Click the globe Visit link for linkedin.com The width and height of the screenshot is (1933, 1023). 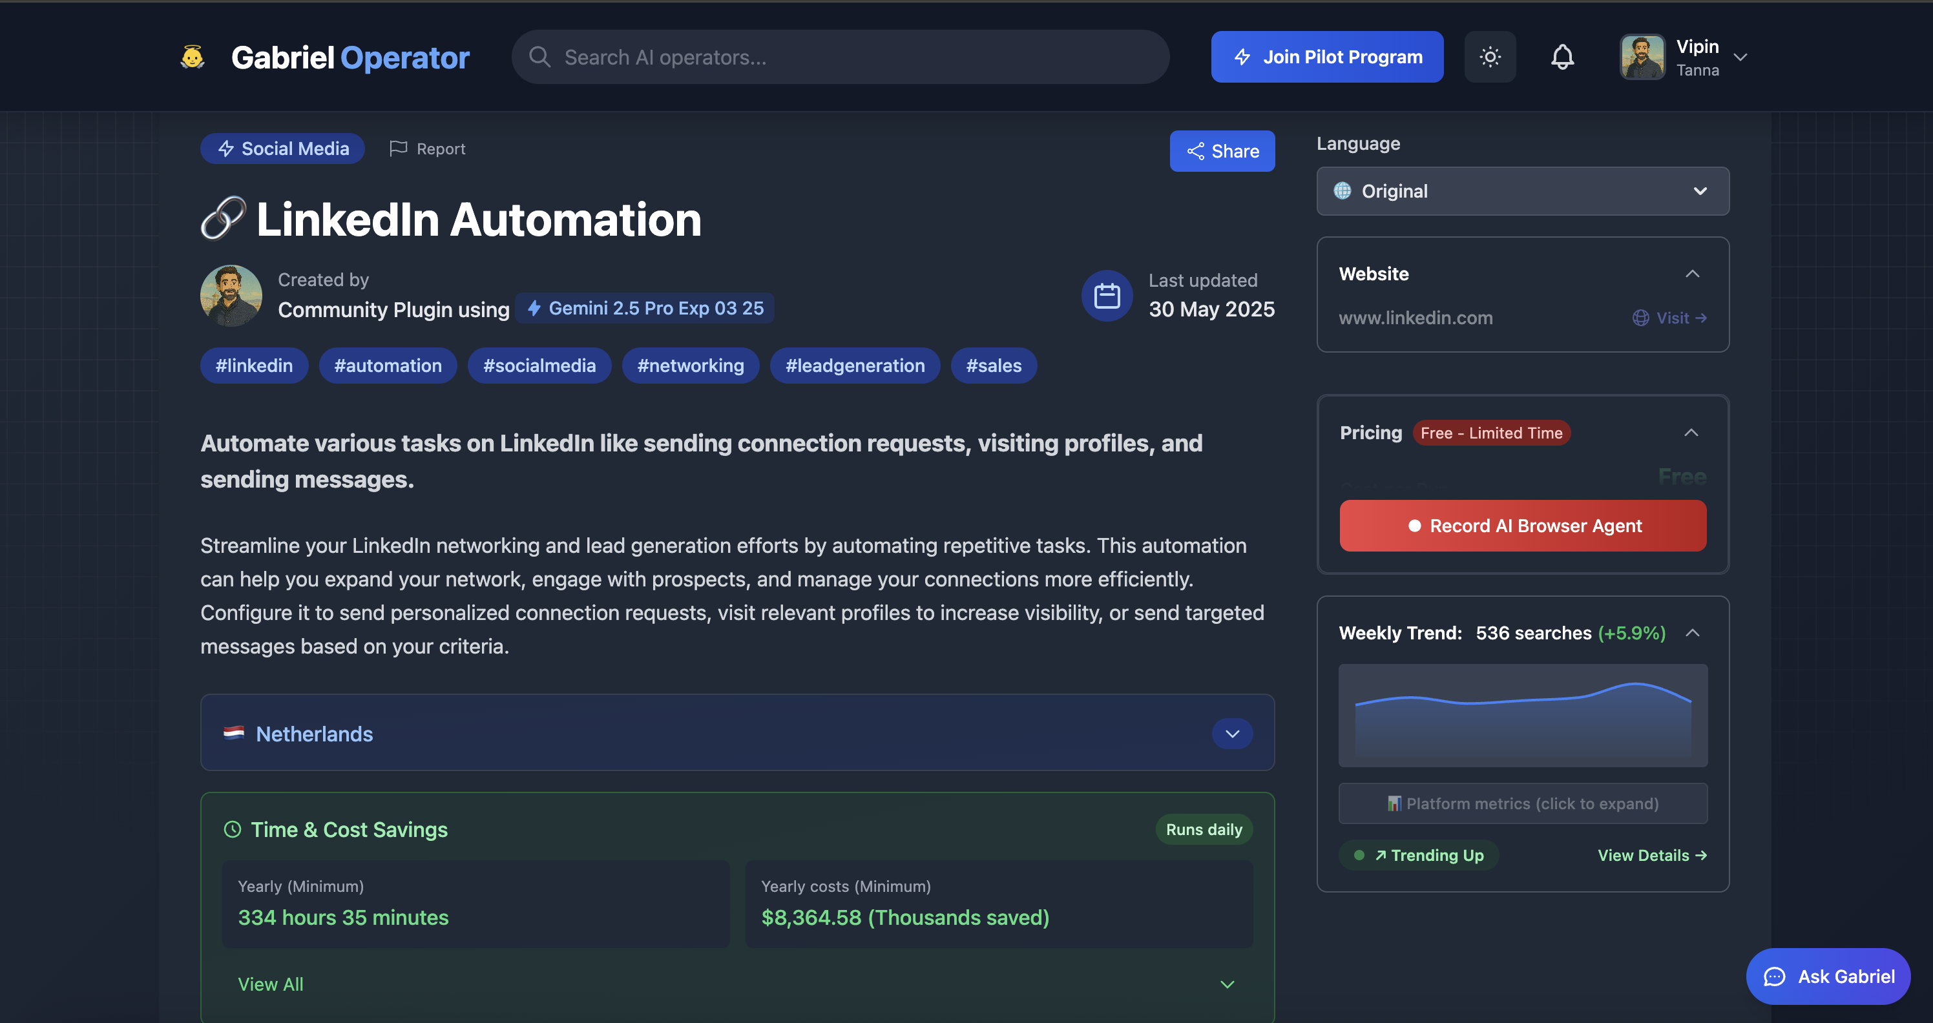coord(1669,318)
